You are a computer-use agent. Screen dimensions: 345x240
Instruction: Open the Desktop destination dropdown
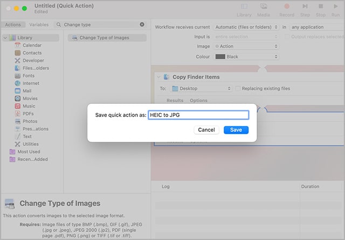pos(201,88)
